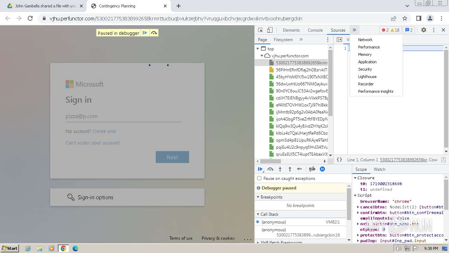Step into next function call

pyautogui.click(x=280, y=169)
